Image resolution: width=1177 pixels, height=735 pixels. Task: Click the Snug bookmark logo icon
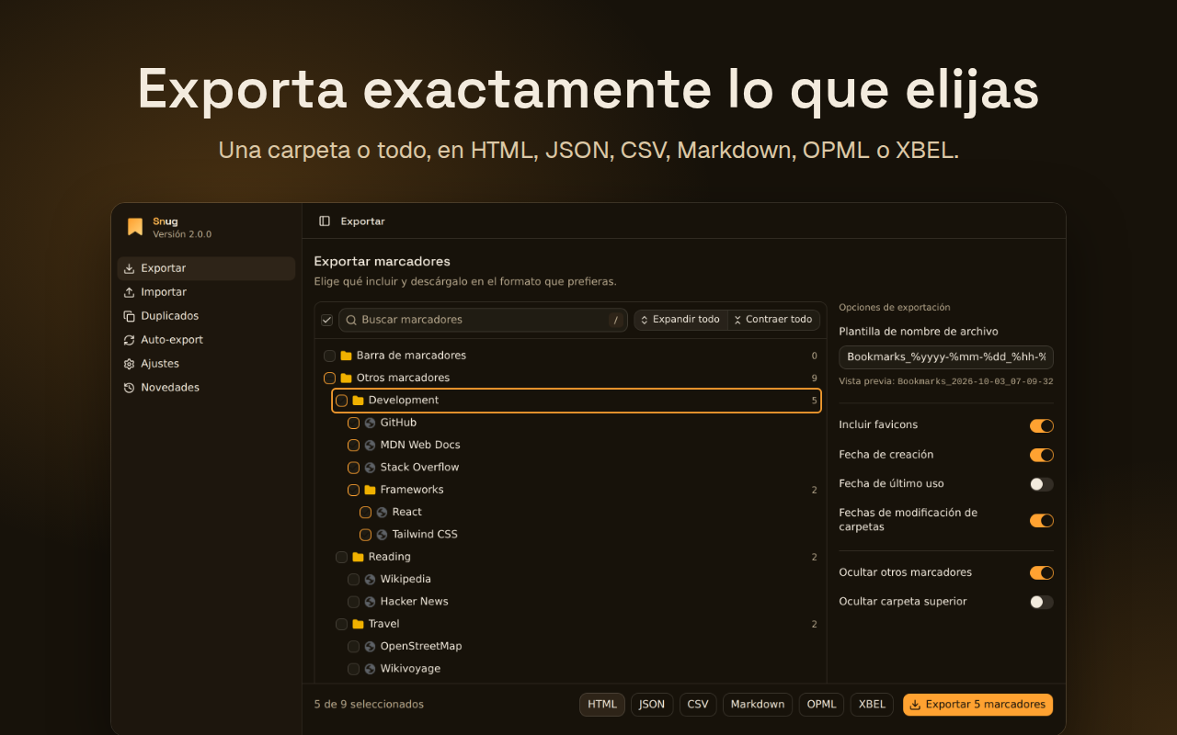click(135, 227)
